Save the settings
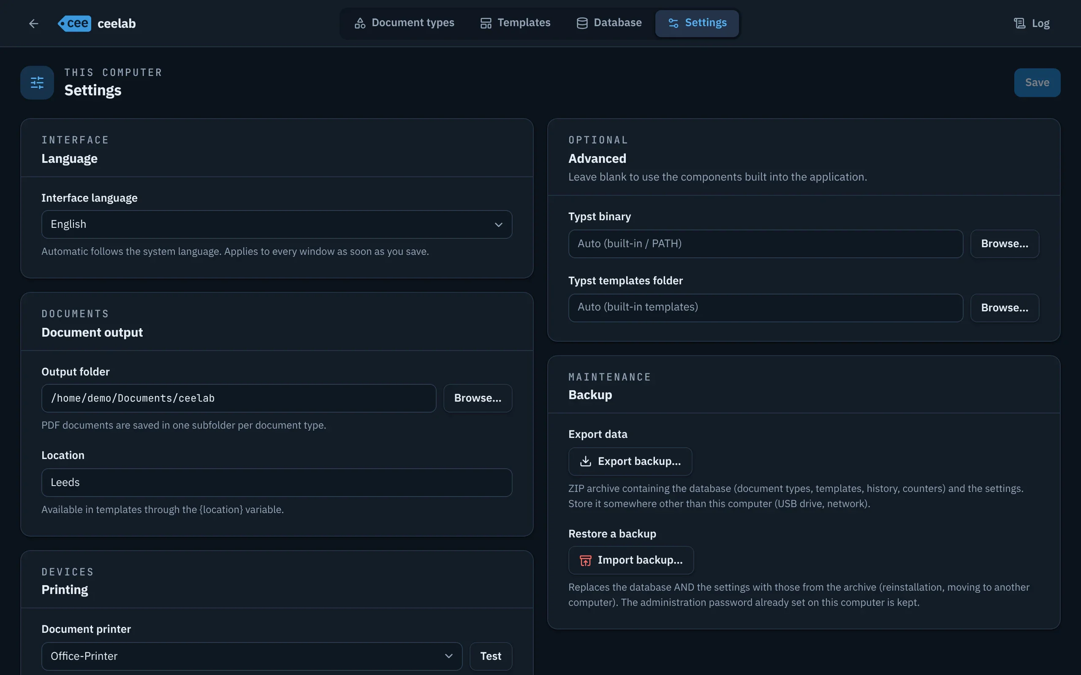This screenshot has height=675, width=1081. (1037, 83)
